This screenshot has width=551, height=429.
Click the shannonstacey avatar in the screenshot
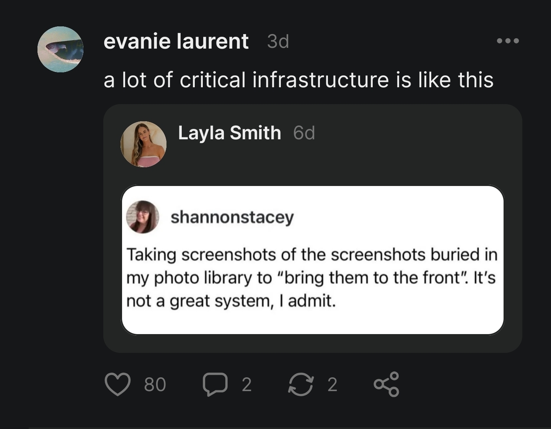(x=143, y=217)
